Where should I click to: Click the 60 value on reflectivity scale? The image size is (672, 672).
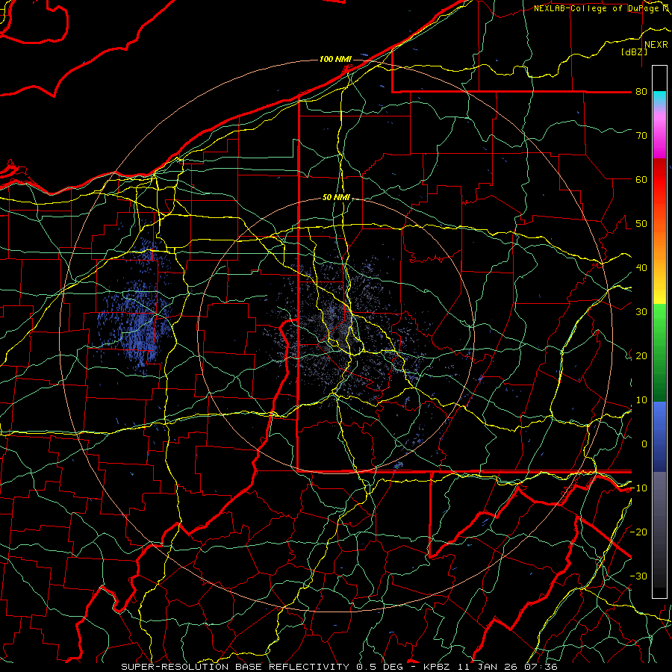point(641,179)
